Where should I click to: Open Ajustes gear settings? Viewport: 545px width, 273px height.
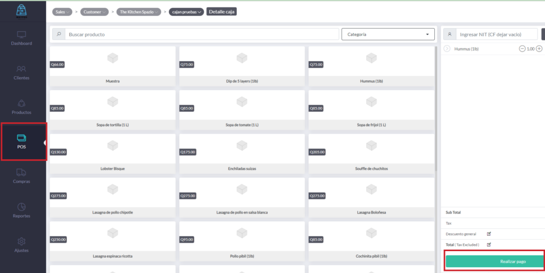(x=21, y=242)
